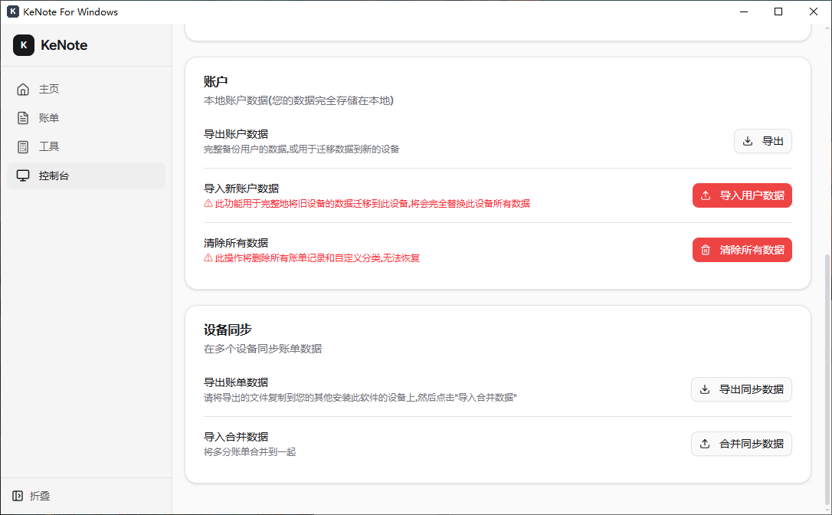Click upload icon in 合并同步数据 button
The height and width of the screenshot is (515, 832).
point(705,444)
